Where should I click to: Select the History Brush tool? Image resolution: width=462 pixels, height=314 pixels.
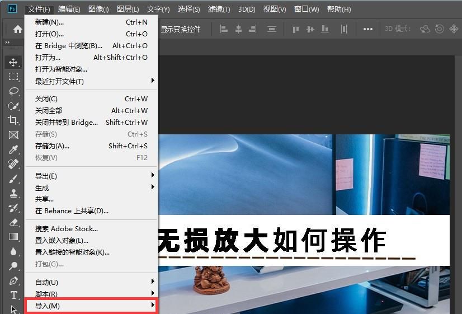point(13,208)
